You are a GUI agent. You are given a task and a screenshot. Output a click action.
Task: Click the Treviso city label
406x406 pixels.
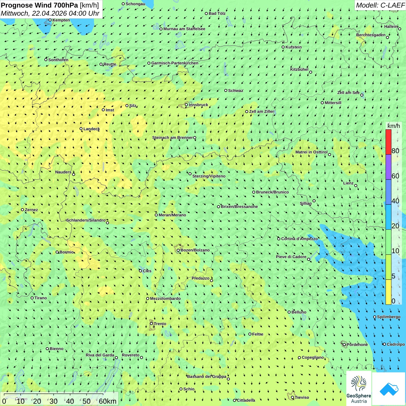pyautogui.click(x=302, y=397)
